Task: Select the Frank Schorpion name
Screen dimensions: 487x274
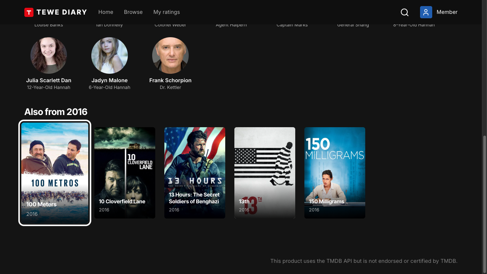Action: pos(170,80)
